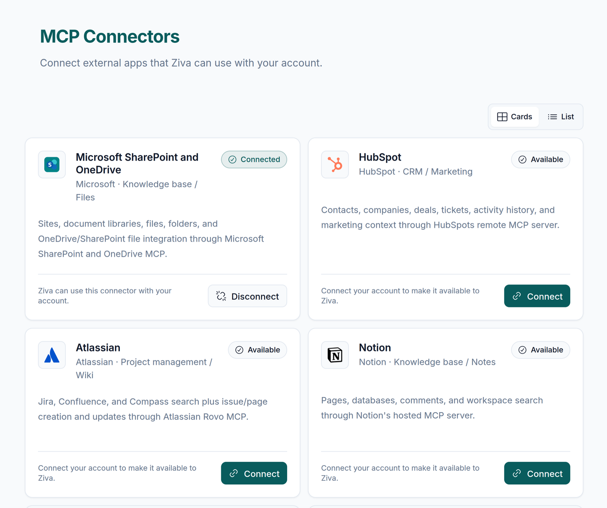Disconnect Microsoft SharePoint and OneDrive
This screenshot has height=508, width=607.
(x=247, y=296)
